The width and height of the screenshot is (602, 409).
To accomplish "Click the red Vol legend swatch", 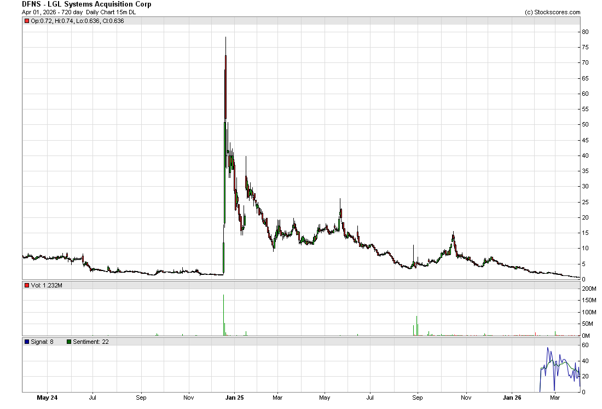I will 27,285.
